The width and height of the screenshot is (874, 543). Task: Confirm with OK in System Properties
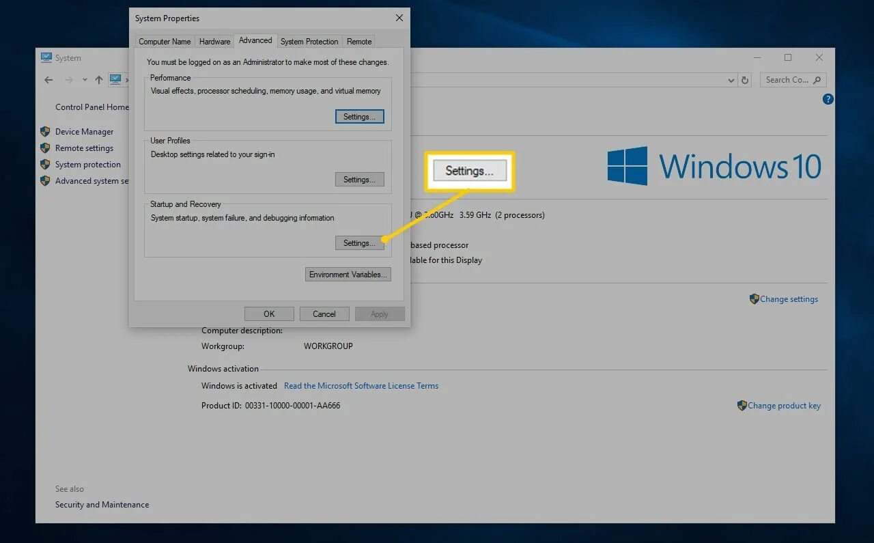pos(269,314)
